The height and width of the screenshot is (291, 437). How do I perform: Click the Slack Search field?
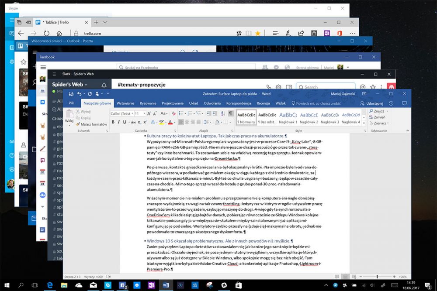pos(326,87)
